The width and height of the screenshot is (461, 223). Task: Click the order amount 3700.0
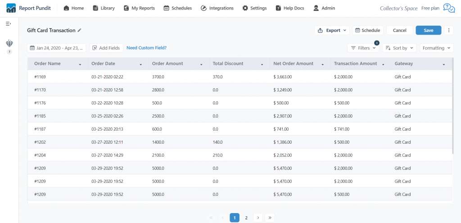point(158,77)
